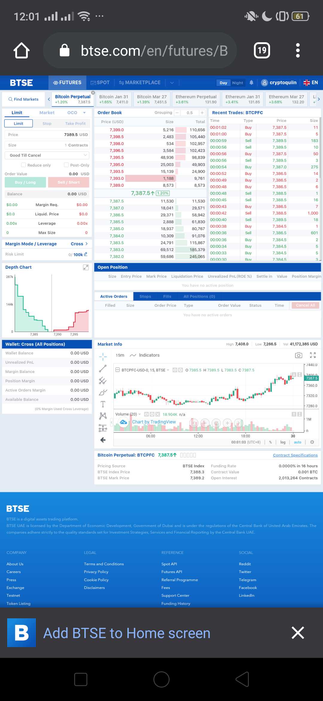This screenshot has height=701, width=323.
Task: Expand the top navigation chevron after Marketplace
Action: 172,83
